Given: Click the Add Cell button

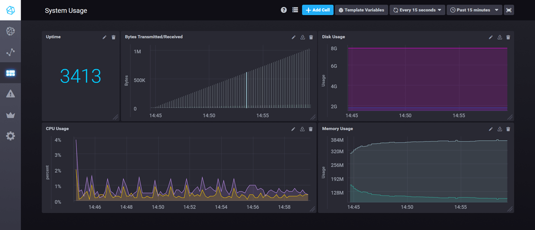Looking at the screenshot, I should (317, 10).
